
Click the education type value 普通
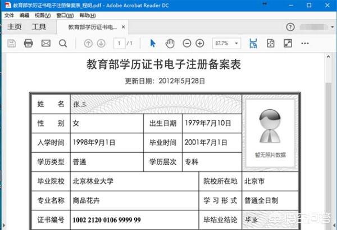coord(80,162)
